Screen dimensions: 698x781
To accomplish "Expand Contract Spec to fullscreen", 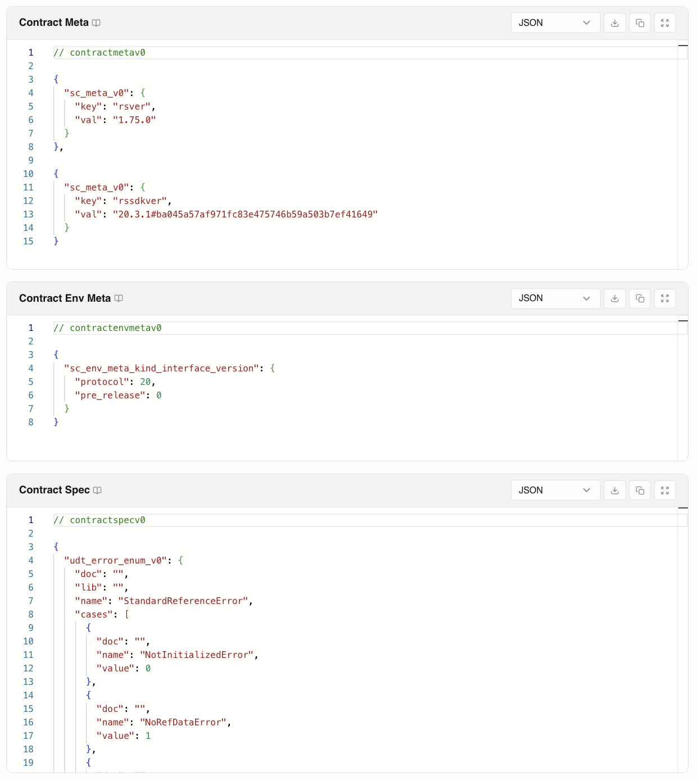I will click(x=665, y=491).
